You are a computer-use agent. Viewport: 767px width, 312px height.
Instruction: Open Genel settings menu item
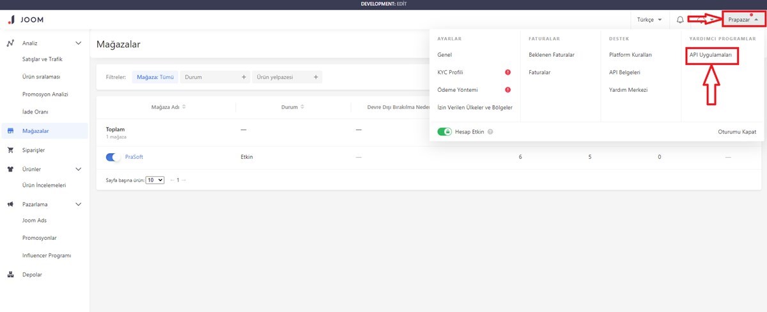444,55
